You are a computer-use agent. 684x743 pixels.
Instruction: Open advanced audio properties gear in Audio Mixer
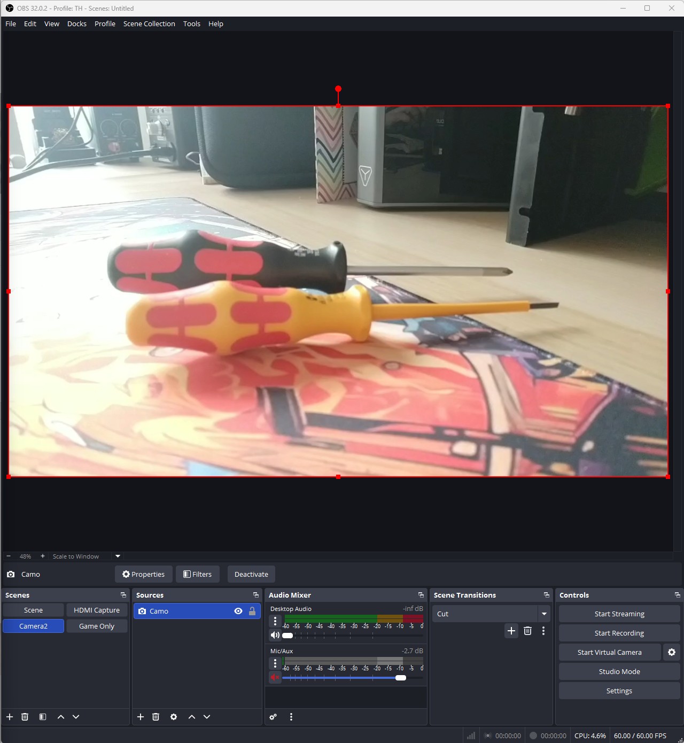(x=273, y=717)
